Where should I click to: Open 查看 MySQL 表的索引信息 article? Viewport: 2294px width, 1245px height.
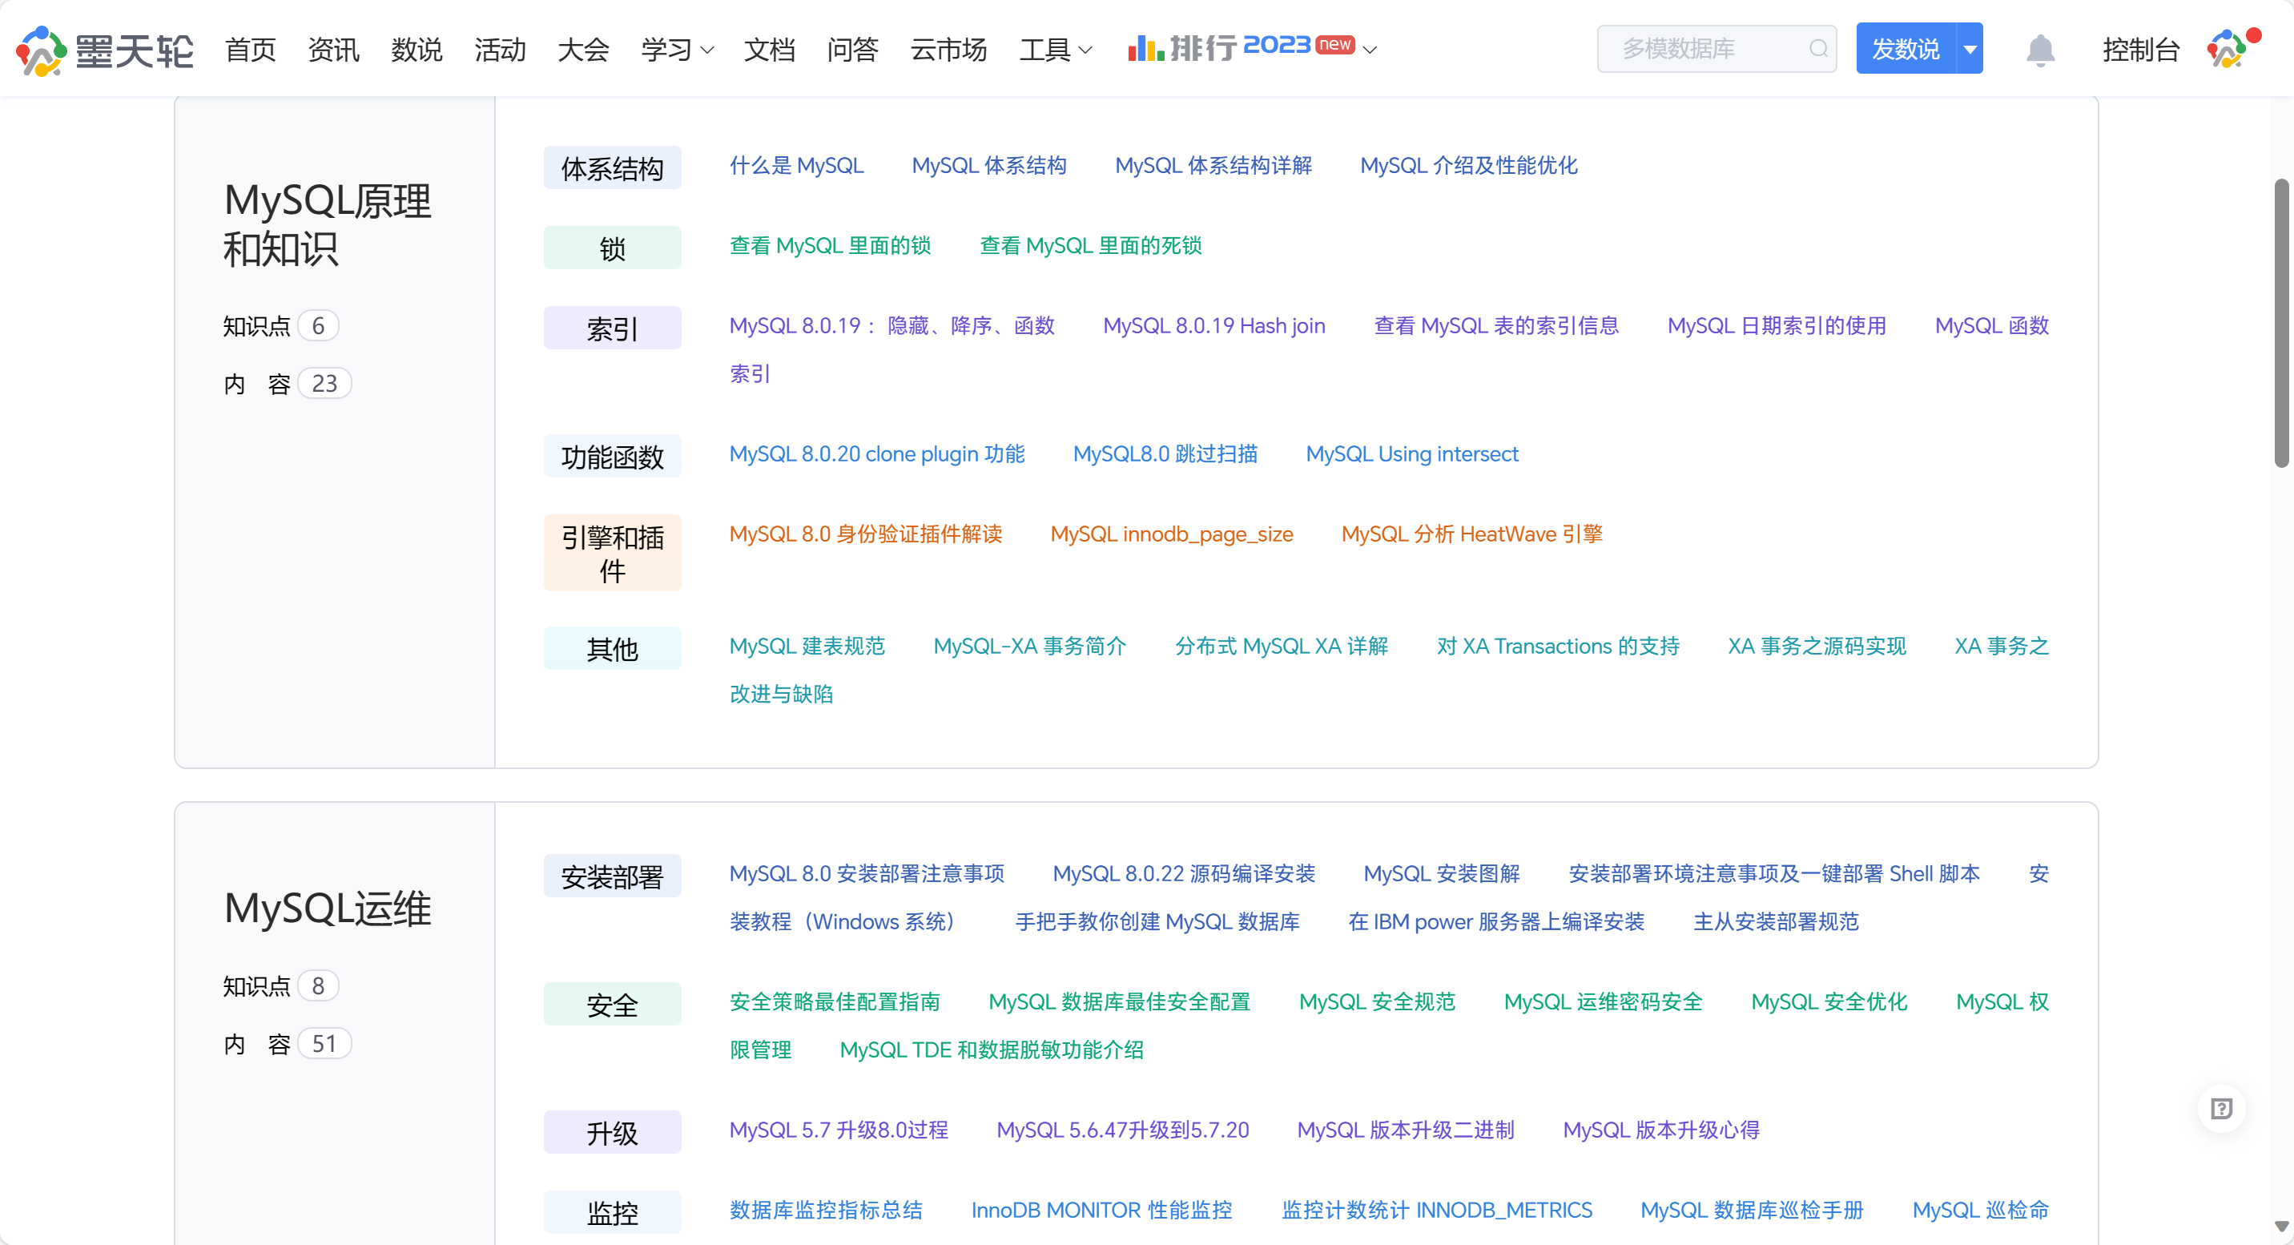1497,326
